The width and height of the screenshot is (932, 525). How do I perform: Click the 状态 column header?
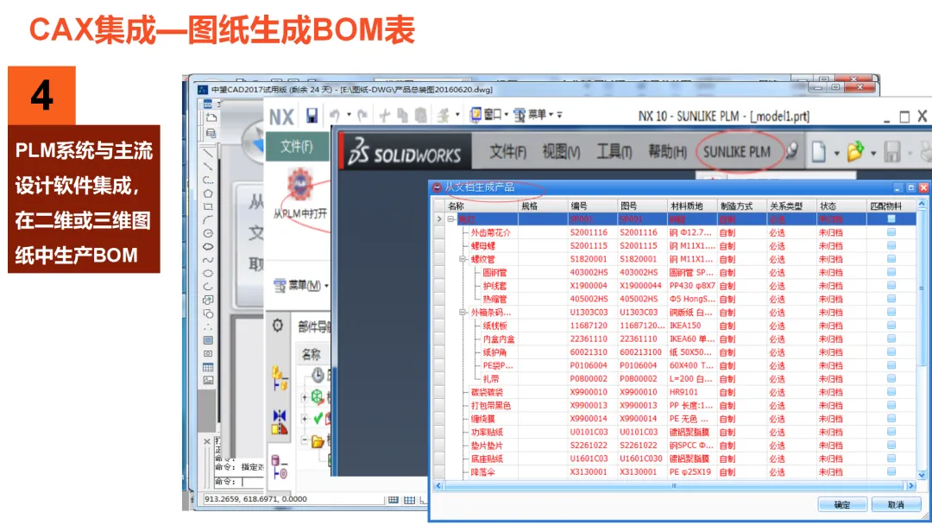click(841, 206)
